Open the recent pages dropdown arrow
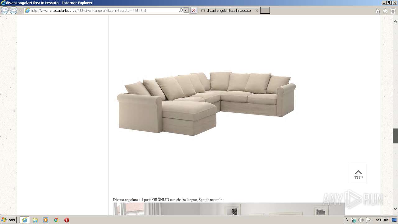The image size is (398, 224). [x=20, y=11]
